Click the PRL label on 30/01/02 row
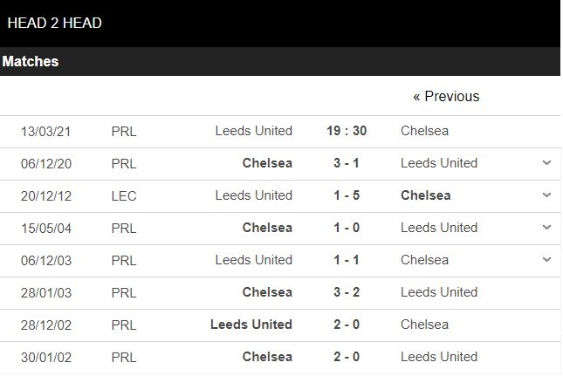Image resolution: width=563 pixels, height=376 pixels. coord(124,357)
